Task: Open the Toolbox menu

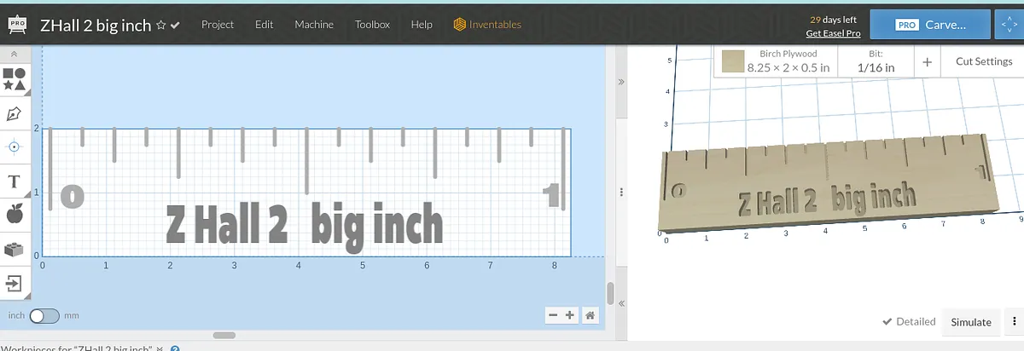Action: click(372, 25)
